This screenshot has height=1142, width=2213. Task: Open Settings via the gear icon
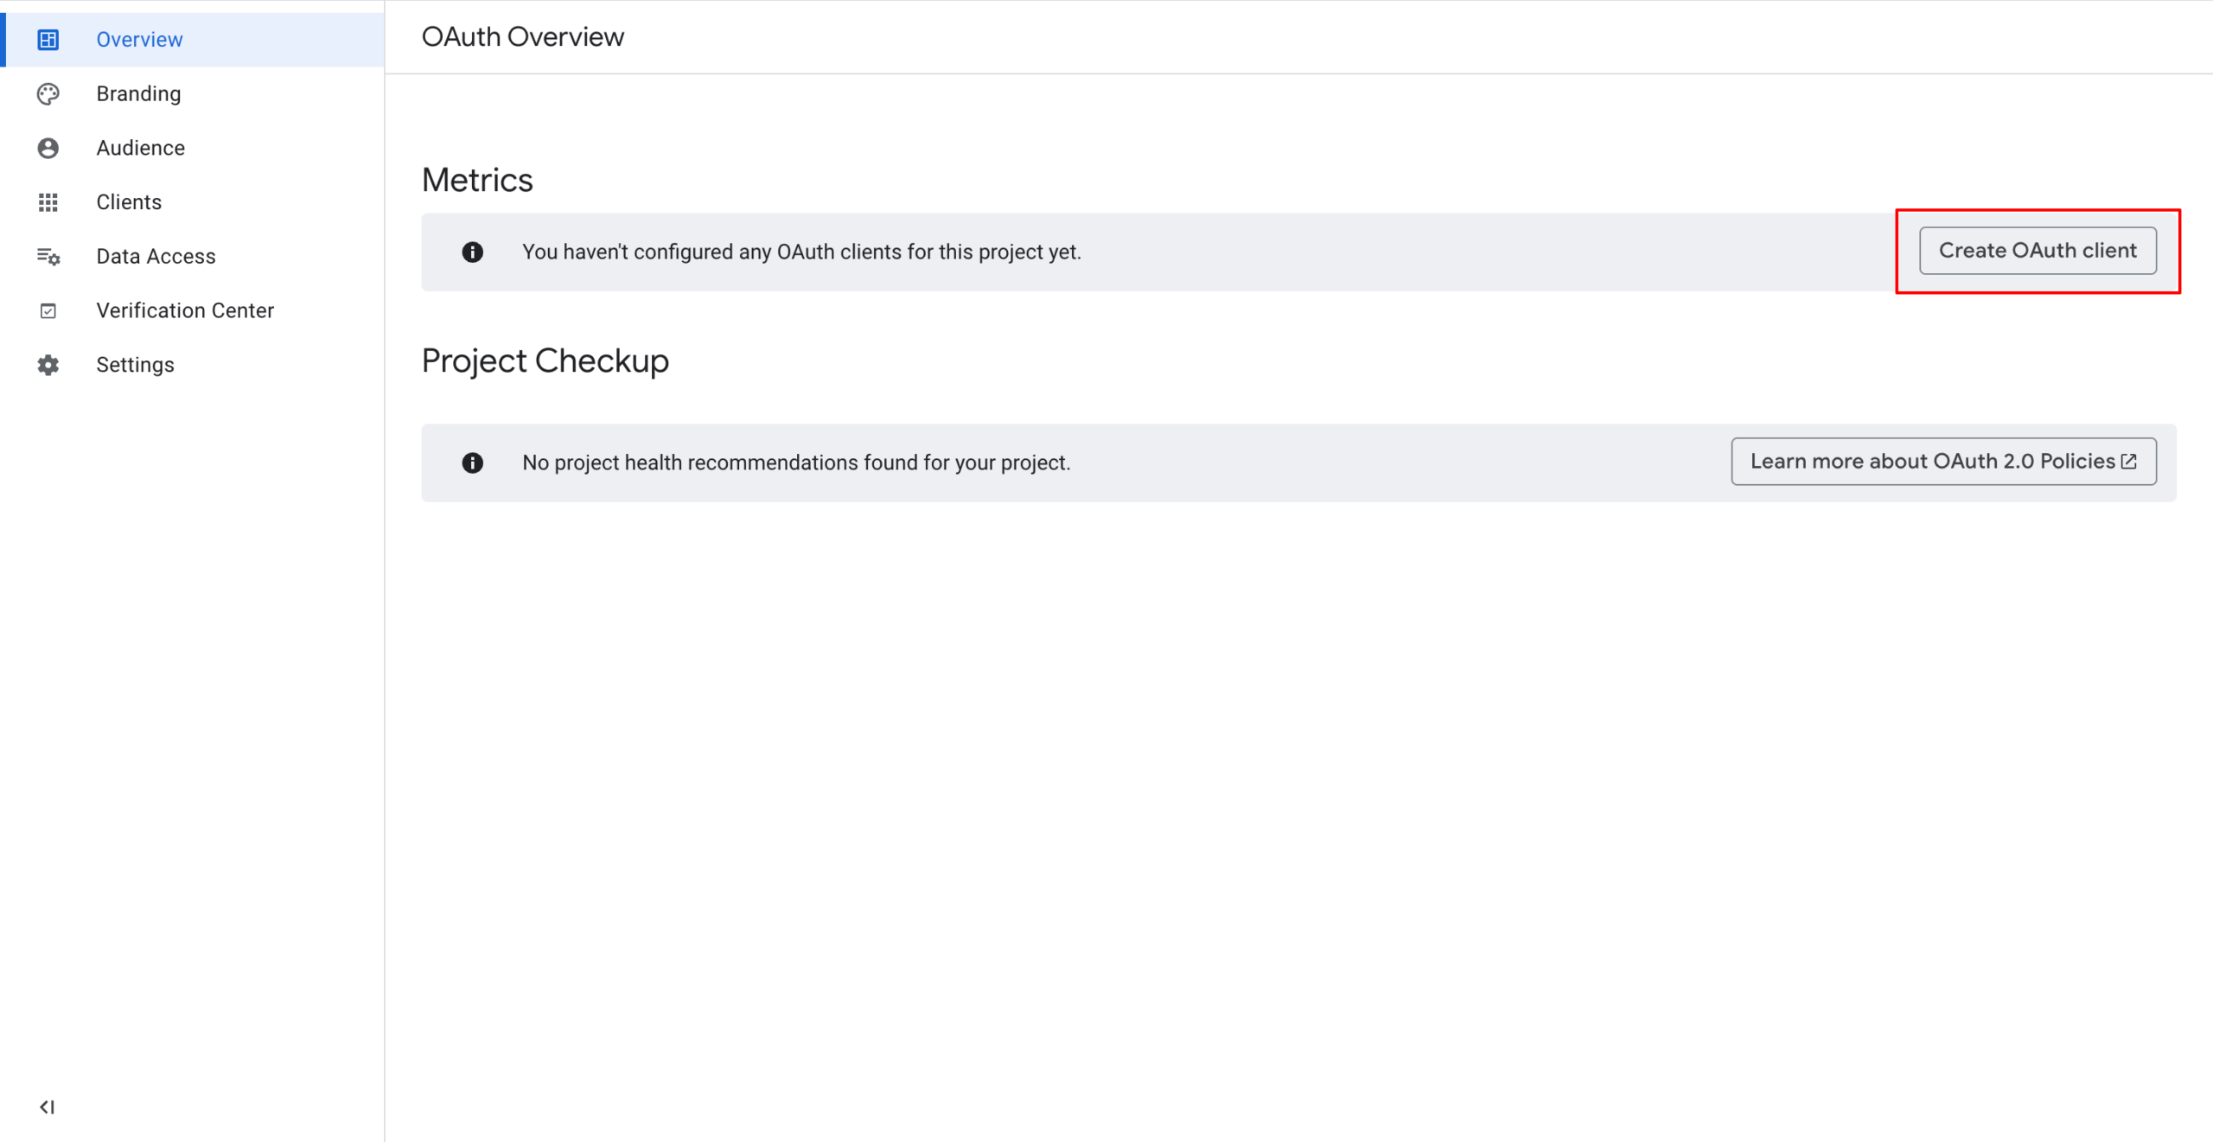[x=48, y=364]
